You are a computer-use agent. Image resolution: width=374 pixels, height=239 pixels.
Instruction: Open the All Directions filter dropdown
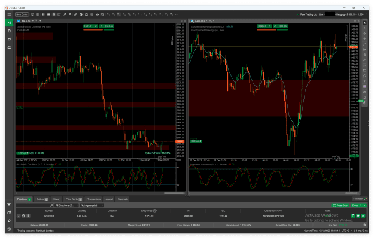[66, 205]
